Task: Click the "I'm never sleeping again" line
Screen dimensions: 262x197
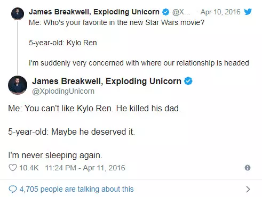Action: [x=55, y=155]
